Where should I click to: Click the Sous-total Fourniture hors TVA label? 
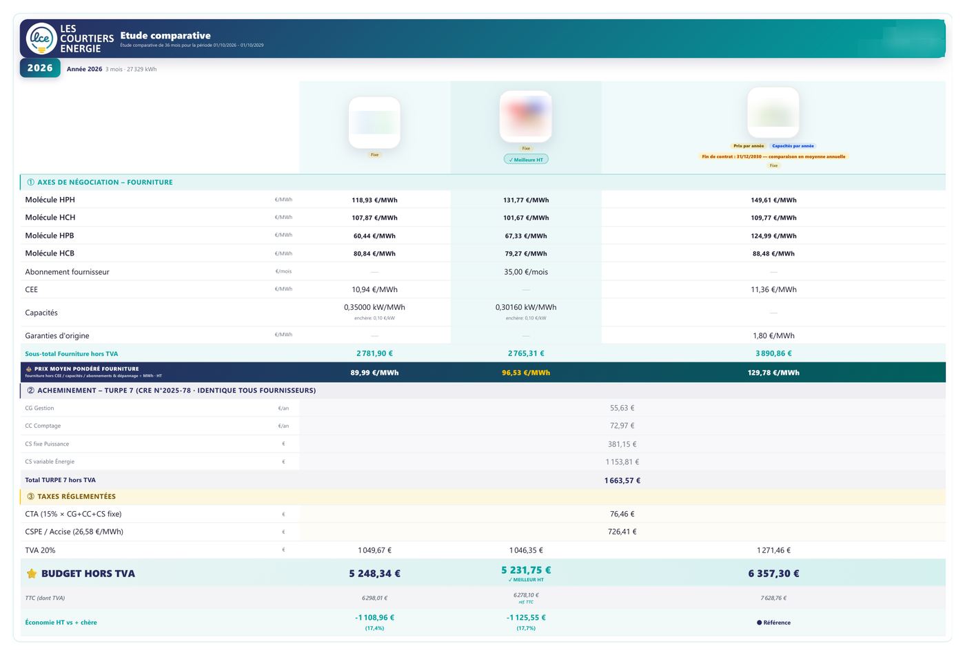72,354
